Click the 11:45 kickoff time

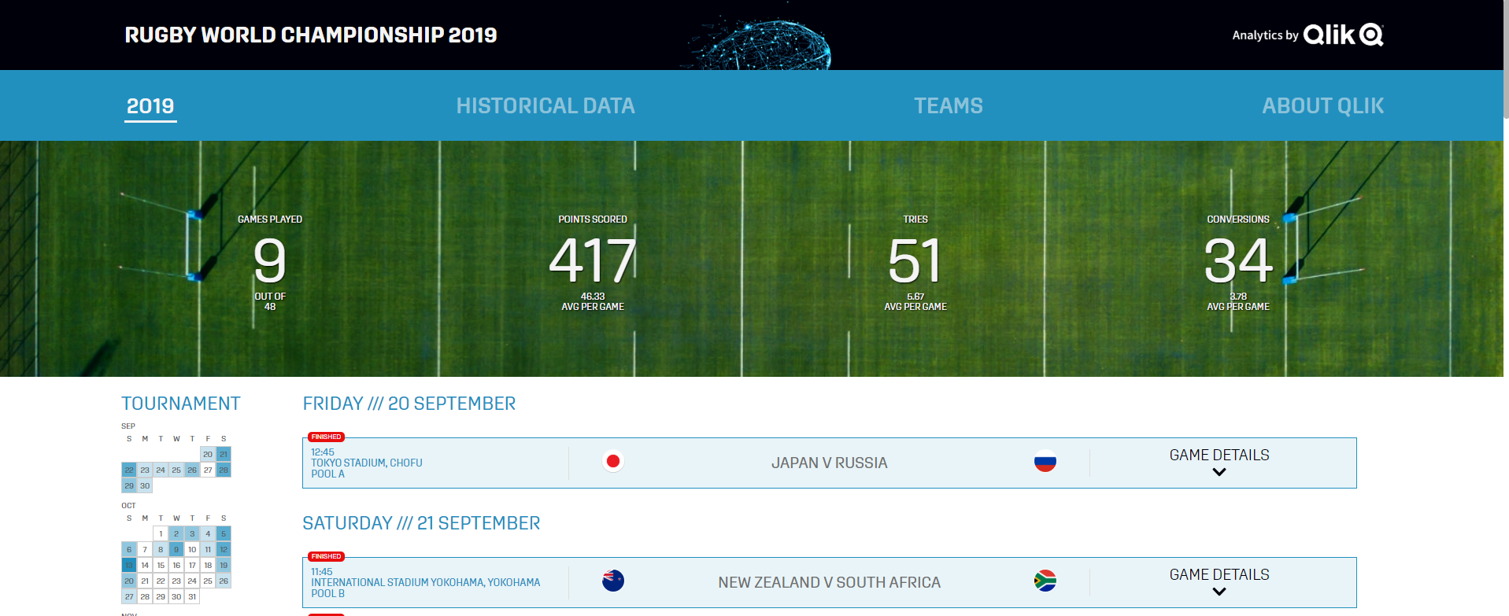click(x=322, y=572)
